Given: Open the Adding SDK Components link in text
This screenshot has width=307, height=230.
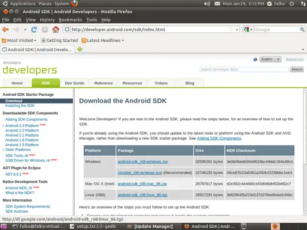Looking at the screenshot, I should [219, 138].
